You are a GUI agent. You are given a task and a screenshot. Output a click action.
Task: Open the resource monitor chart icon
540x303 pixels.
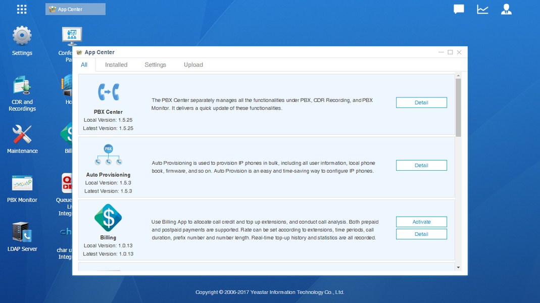click(482, 9)
